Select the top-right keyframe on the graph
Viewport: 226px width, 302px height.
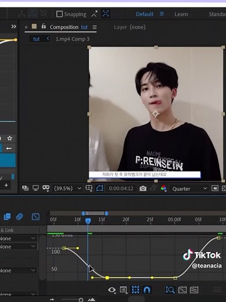218,238
